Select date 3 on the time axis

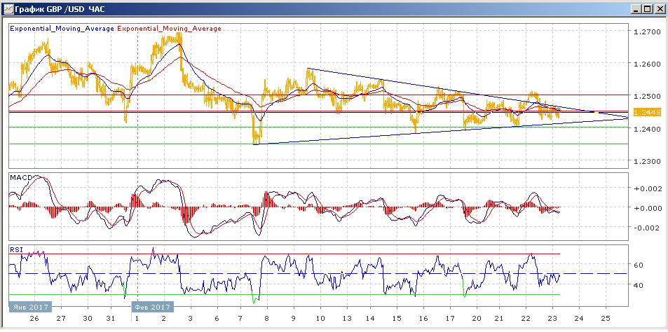[x=191, y=319]
